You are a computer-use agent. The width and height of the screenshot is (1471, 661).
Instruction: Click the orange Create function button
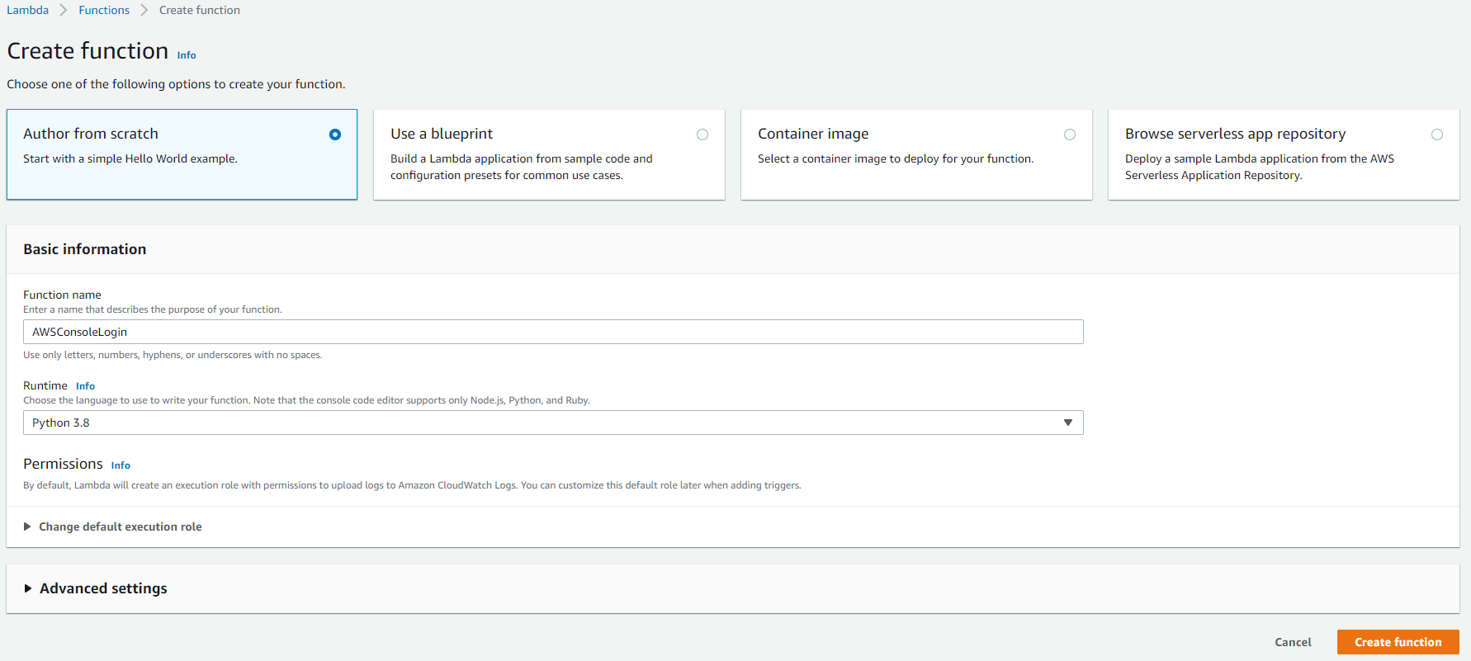click(1398, 642)
